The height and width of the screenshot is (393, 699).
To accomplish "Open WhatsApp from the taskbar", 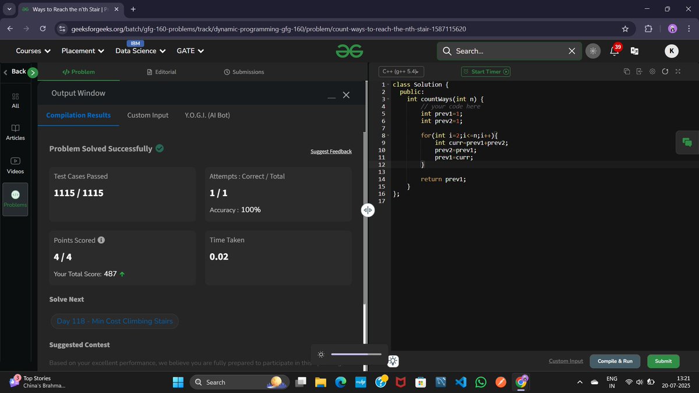I will (x=481, y=382).
